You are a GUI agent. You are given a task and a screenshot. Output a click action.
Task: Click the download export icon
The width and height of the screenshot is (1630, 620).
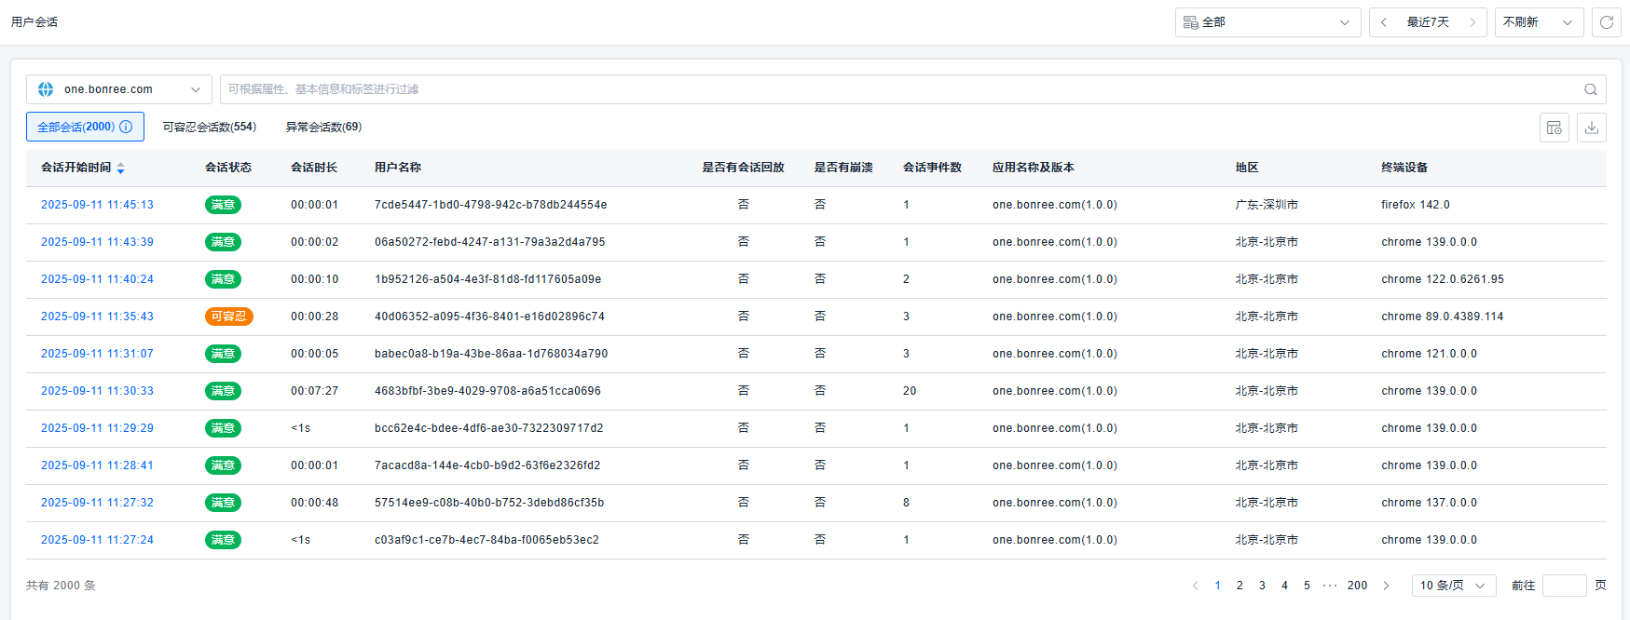point(1592,128)
